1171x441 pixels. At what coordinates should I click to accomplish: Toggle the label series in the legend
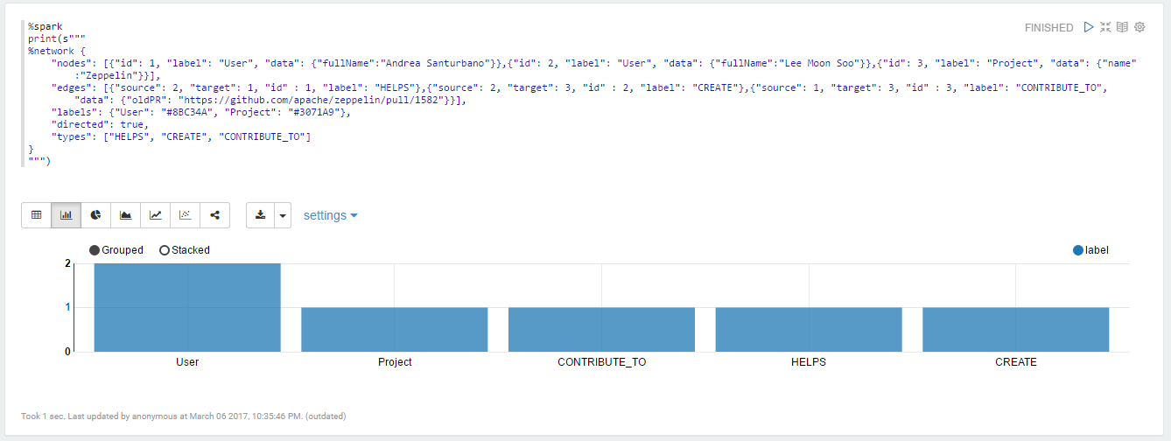[1077, 250]
